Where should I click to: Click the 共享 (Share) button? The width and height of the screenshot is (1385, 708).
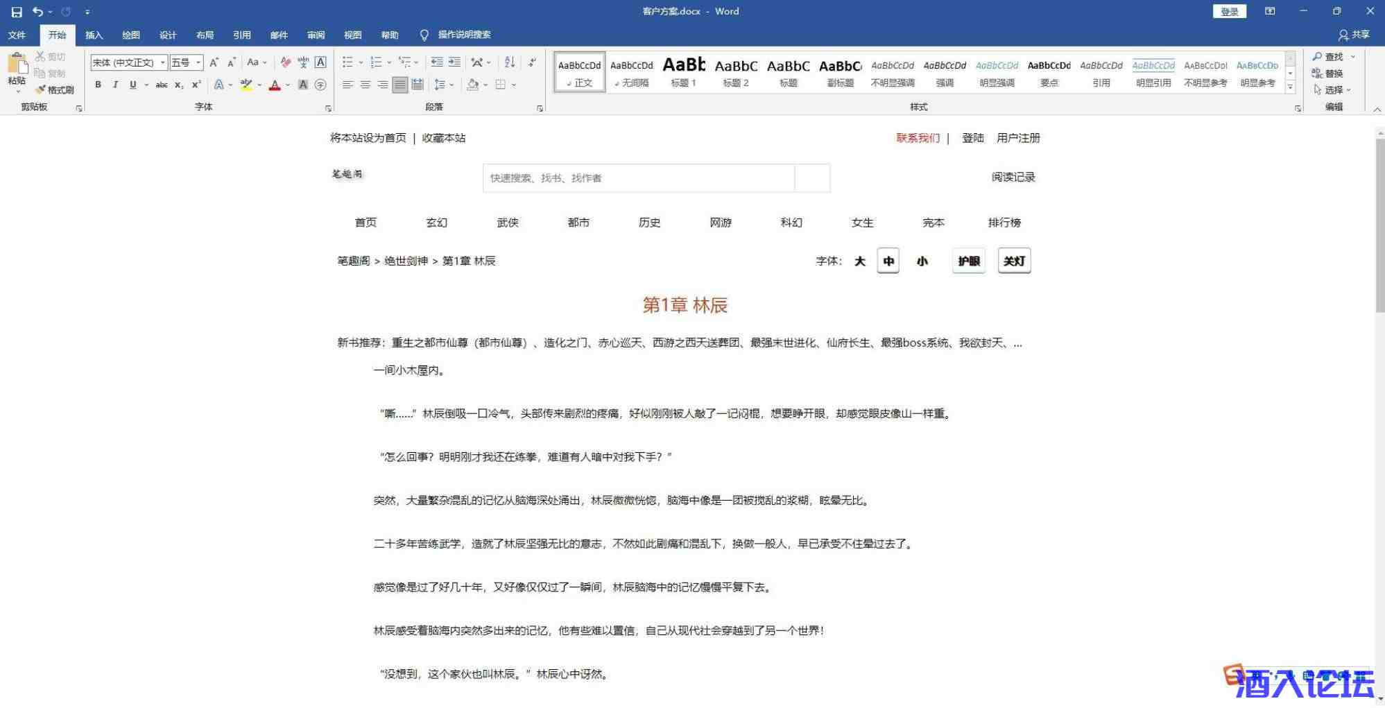[1354, 35]
